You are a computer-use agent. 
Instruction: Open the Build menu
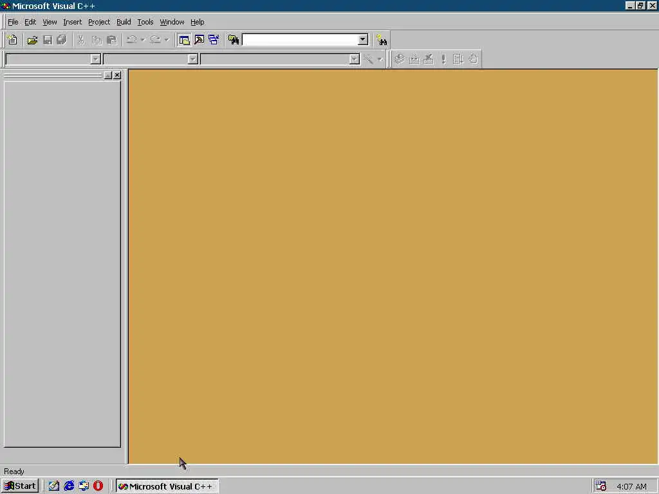point(124,23)
